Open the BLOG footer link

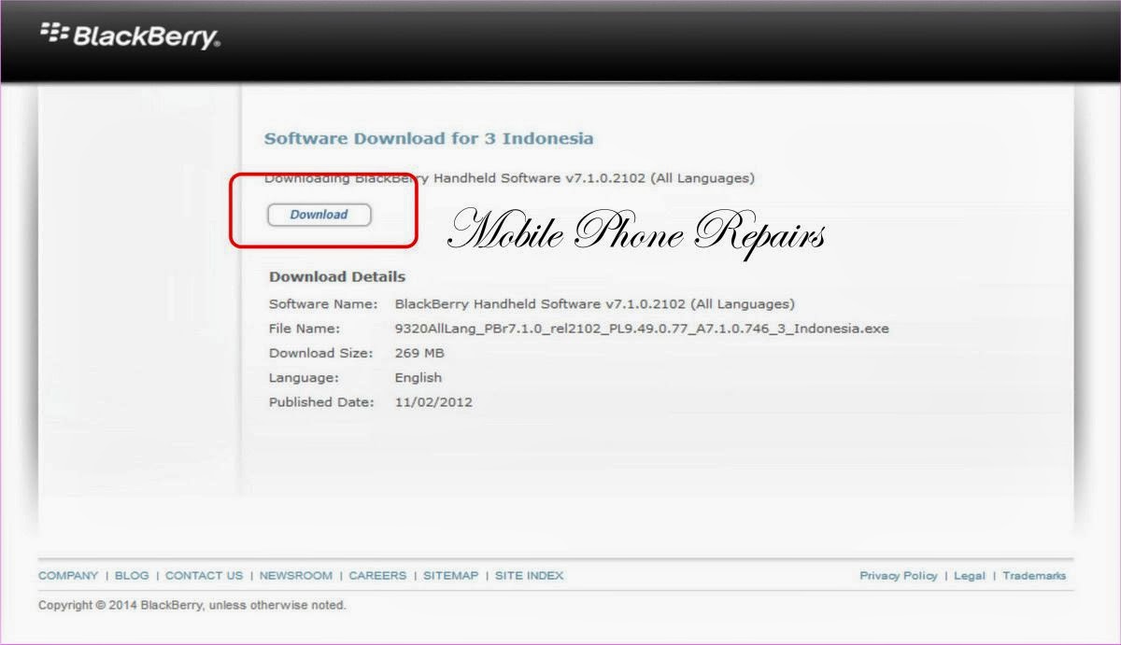pos(132,576)
